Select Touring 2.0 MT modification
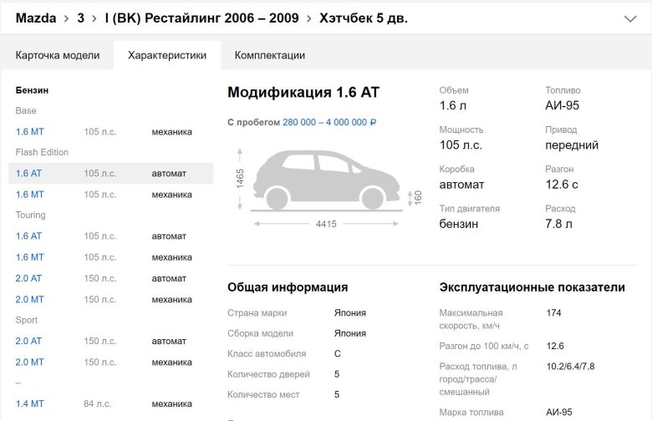This screenshot has height=421, width=652. pyautogui.click(x=29, y=299)
